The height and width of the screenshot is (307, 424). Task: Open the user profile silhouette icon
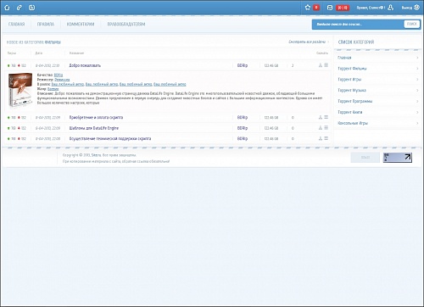tap(391, 8)
